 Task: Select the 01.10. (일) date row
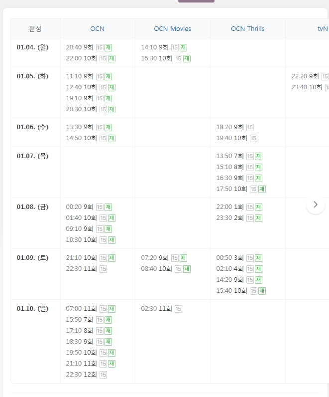click(32, 309)
